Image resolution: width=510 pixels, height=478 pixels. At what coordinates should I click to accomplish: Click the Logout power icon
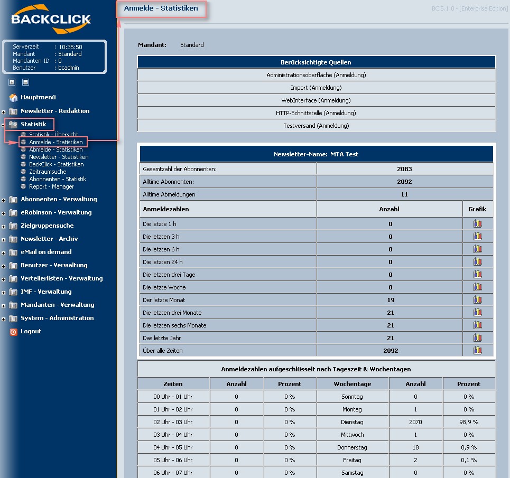pos(13,332)
